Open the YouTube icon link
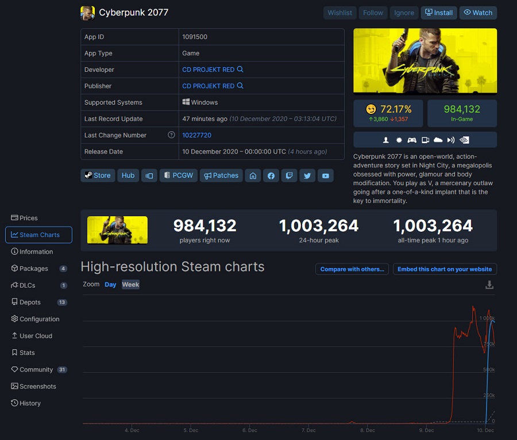This screenshot has width=517, height=440. coord(326,175)
